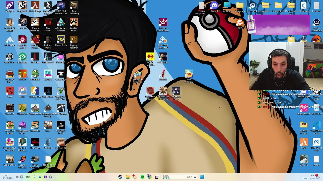Open the Elden Ring Nightreign shortcut

click(61, 8)
